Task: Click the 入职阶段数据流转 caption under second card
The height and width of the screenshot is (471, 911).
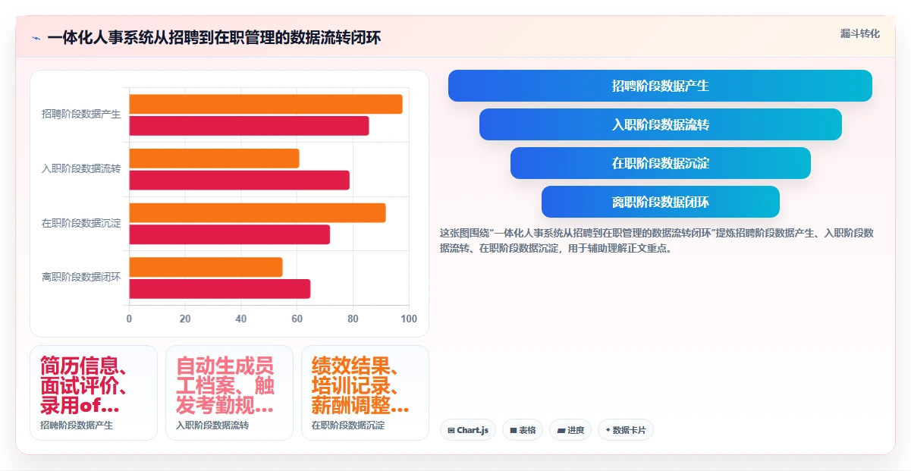Action: [212, 425]
